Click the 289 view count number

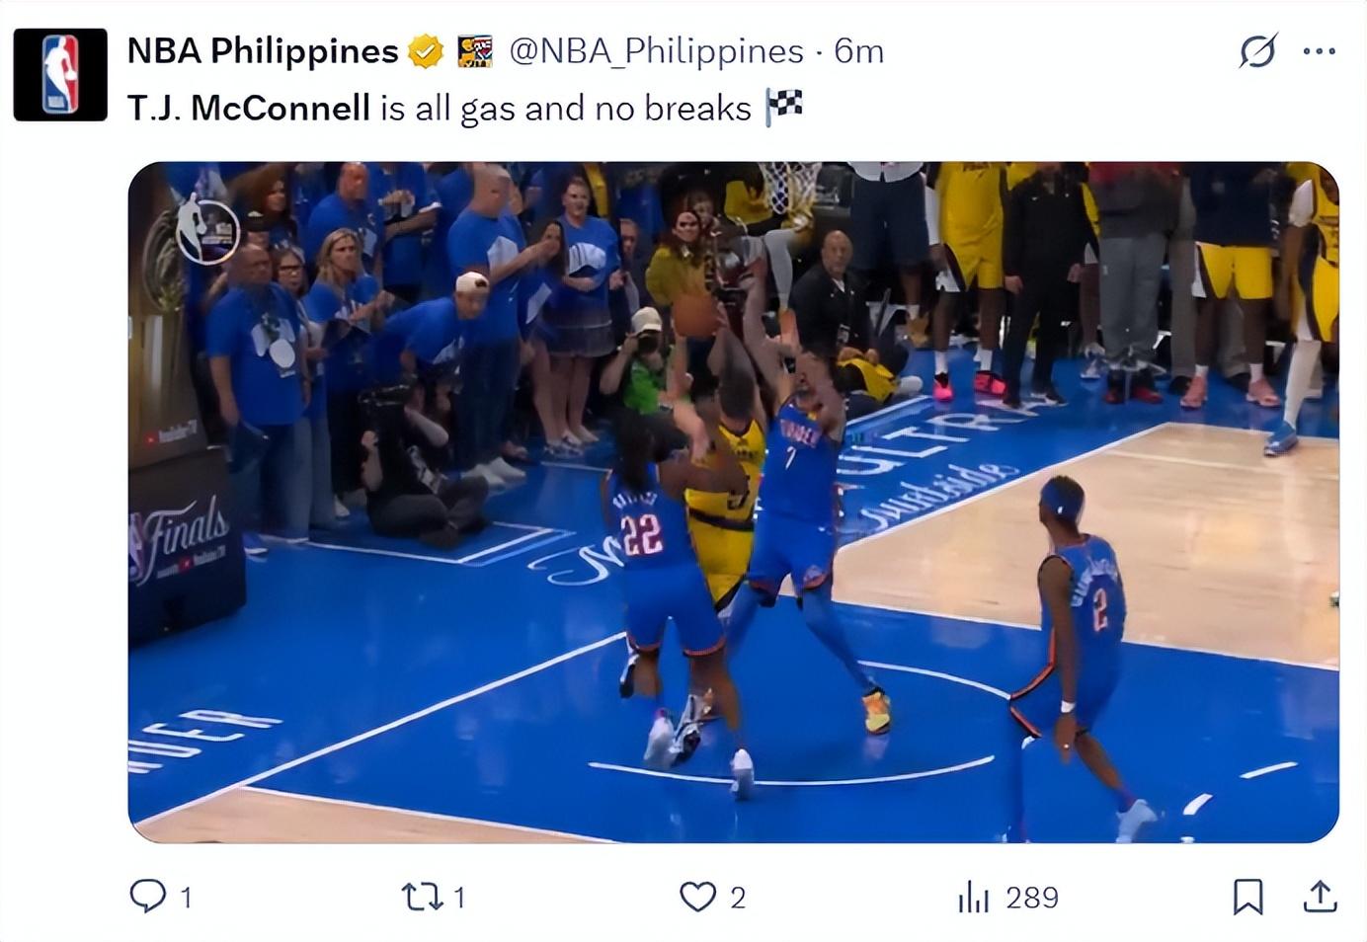1032,897
